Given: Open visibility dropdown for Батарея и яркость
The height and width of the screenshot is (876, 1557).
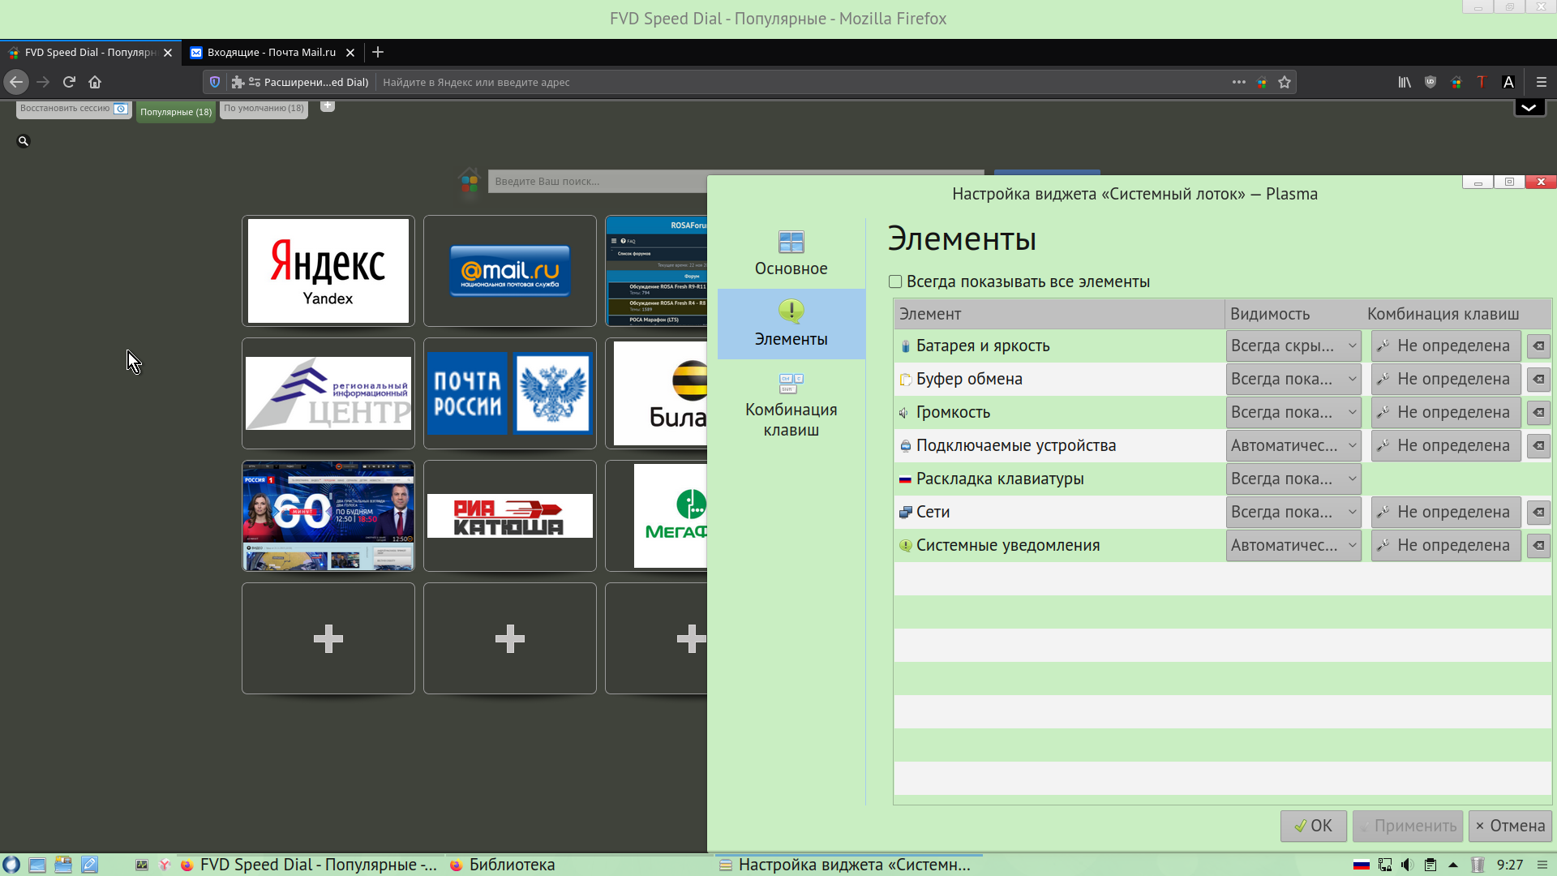Looking at the screenshot, I should [1293, 346].
